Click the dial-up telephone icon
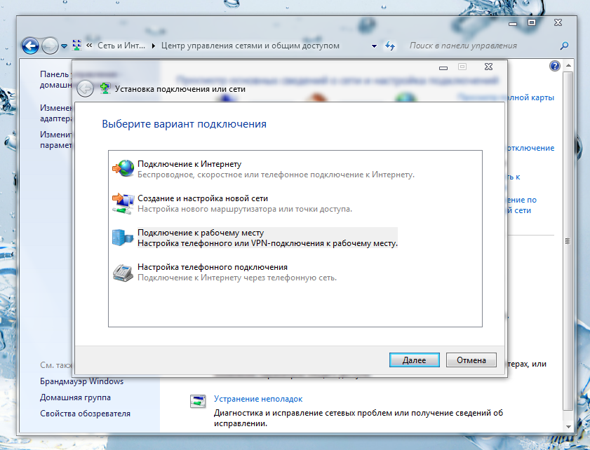The width and height of the screenshot is (590, 450). [123, 272]
